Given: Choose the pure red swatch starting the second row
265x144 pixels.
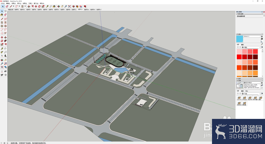Looking at the screenshot, I should [239, 57].
